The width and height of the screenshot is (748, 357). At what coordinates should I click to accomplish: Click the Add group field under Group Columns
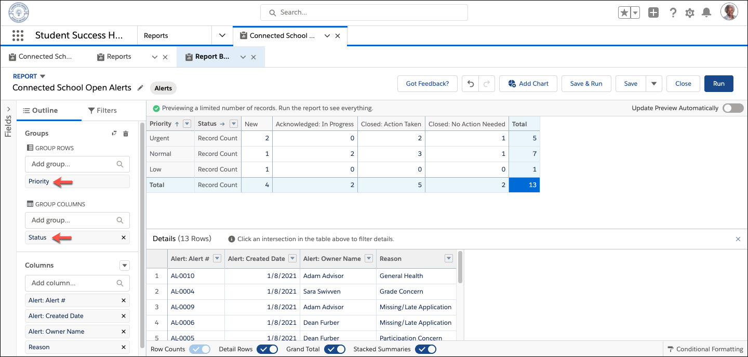point(77,220)
